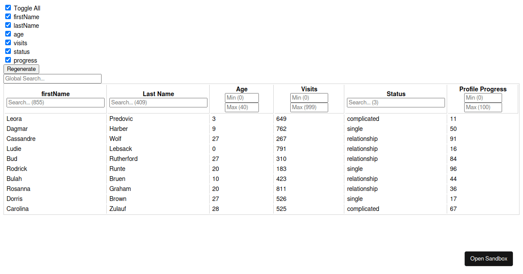Viewport: 523px width, 274px height.
Task: Focus the Age Min filter input
Action: [242, 98]
